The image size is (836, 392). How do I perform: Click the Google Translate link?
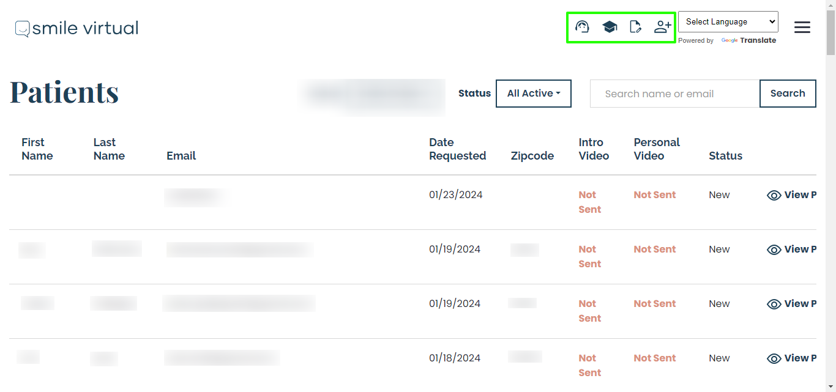pyautogui.click(x=748, y=40)
